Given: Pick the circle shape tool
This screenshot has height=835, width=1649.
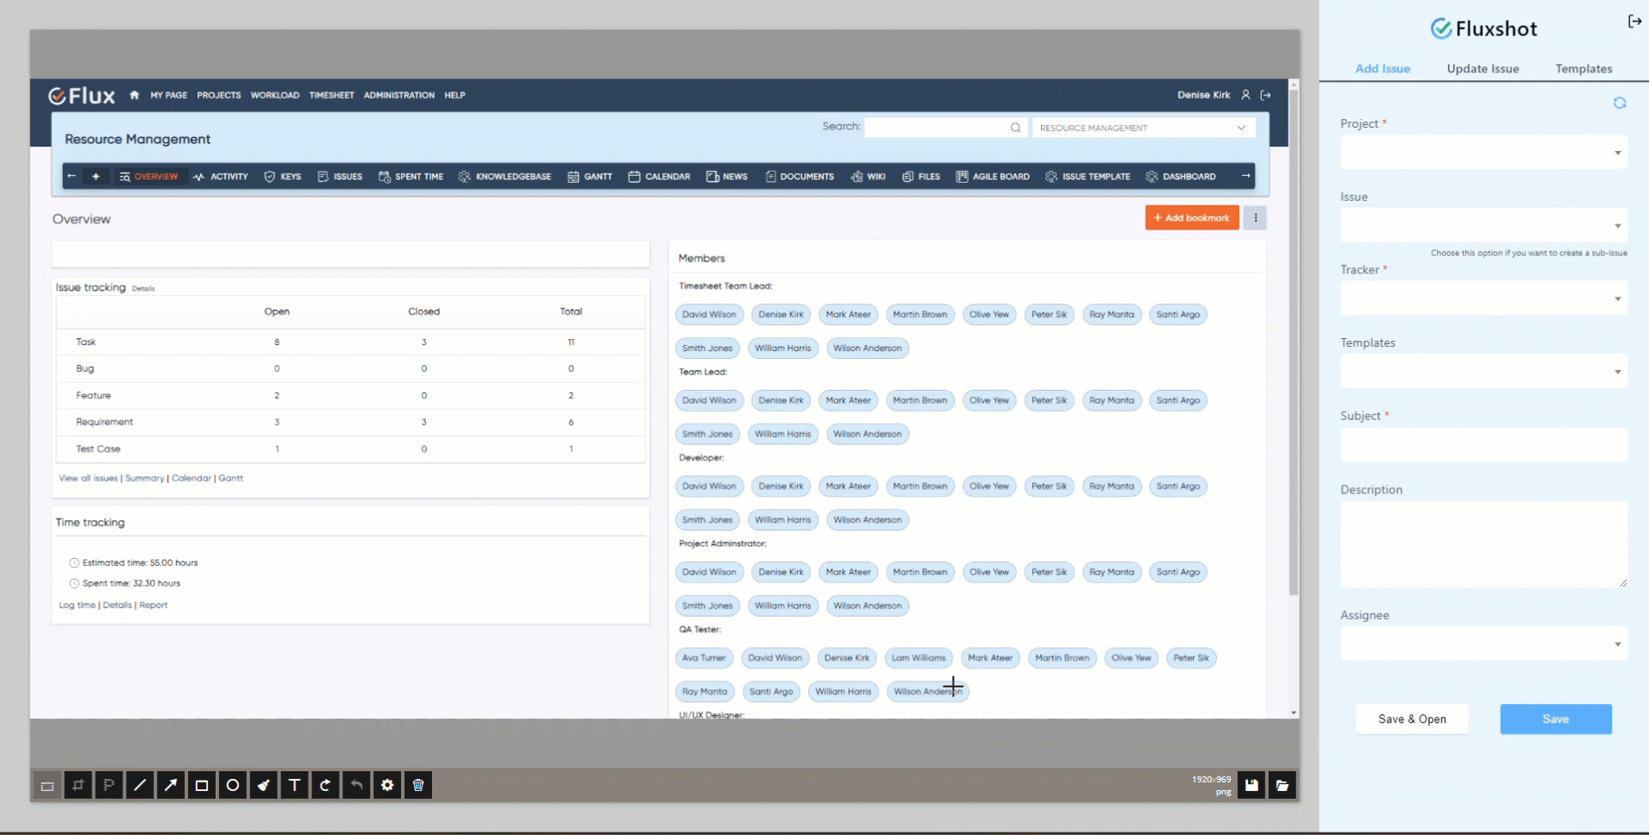Looking at the screenshot, I should click(x=233, y=785).
